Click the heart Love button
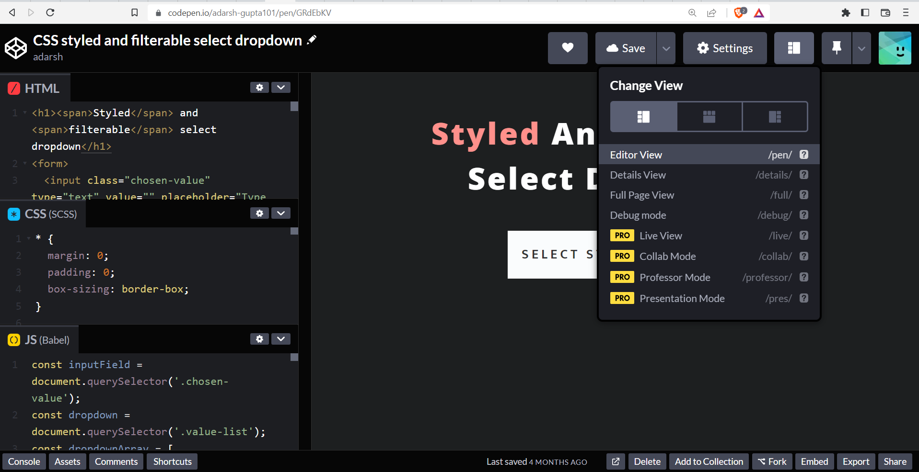 [x=568, y=48]
